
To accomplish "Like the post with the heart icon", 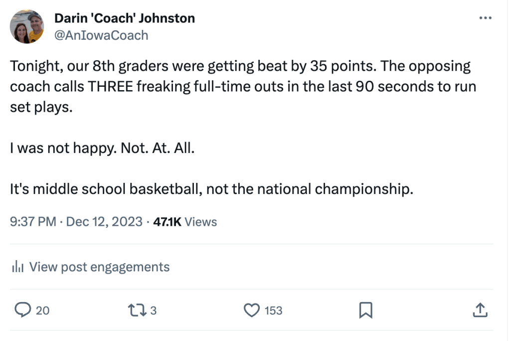I will pyautogui.click(x=251, y=310).
